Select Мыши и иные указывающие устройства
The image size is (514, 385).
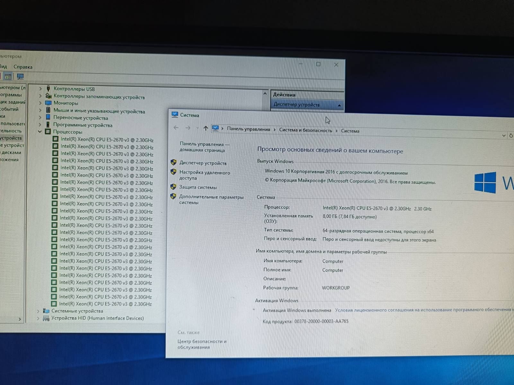pyautogui.click(x=99, y=111)
